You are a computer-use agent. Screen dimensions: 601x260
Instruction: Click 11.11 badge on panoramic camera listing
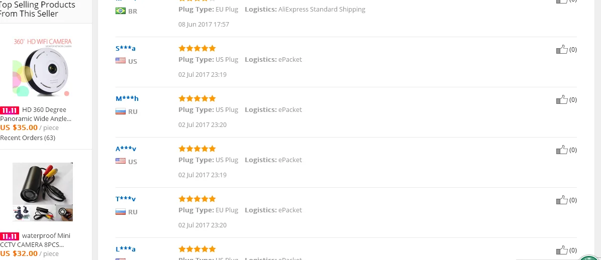(x=10, y=110)
